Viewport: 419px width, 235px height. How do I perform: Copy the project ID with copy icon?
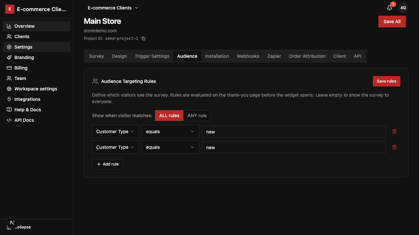click(143, 39)
